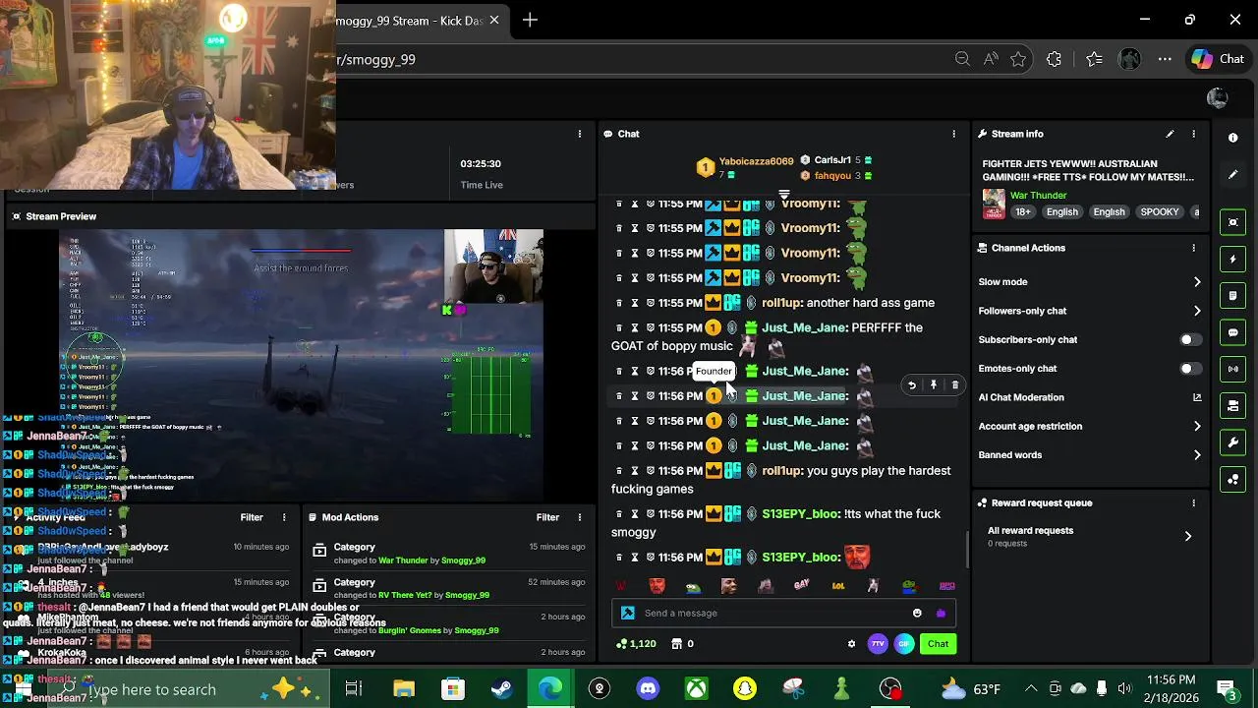Image resolution: width=1258 pixels, height=708 pixels.
Task: Open Steam from the taskbar
Action: (x=501, y=689)
